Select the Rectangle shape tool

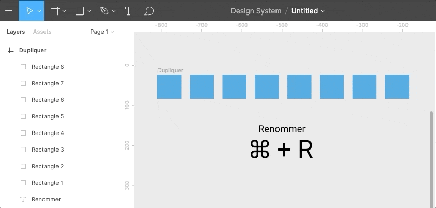80,11
